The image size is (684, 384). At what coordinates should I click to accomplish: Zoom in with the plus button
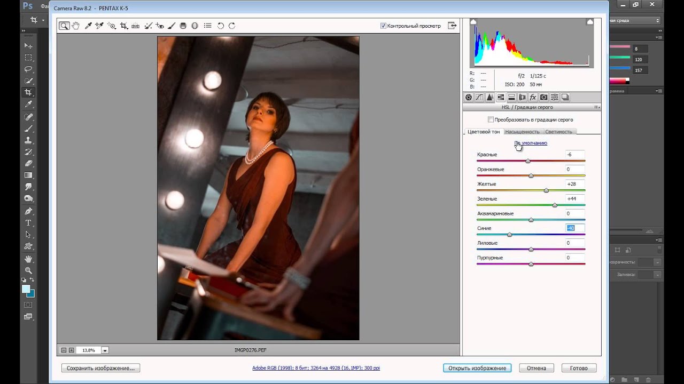pos(72,350)
